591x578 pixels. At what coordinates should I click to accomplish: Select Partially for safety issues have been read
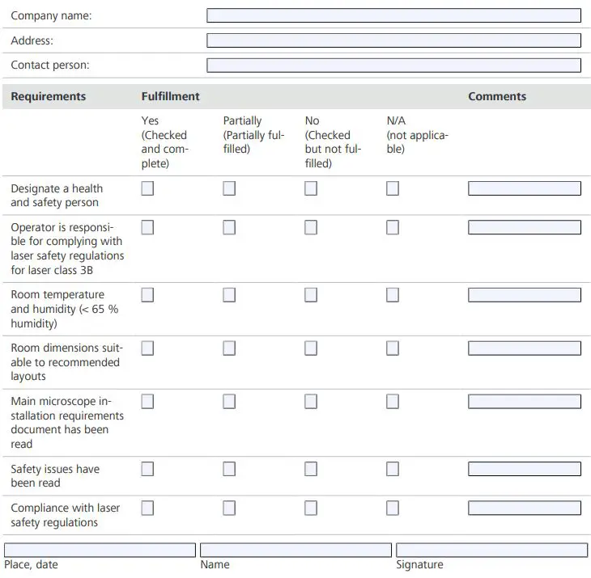click(x=229, y=469)
